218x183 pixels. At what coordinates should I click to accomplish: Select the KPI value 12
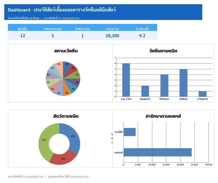23,36
